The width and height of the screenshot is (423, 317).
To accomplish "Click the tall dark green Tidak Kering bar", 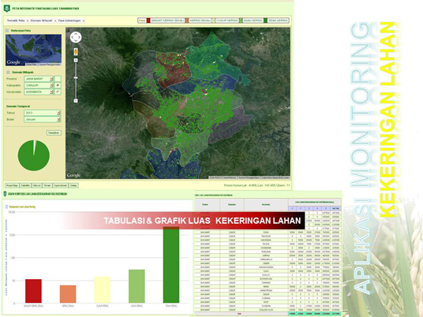I will click(x=171, y=265).
